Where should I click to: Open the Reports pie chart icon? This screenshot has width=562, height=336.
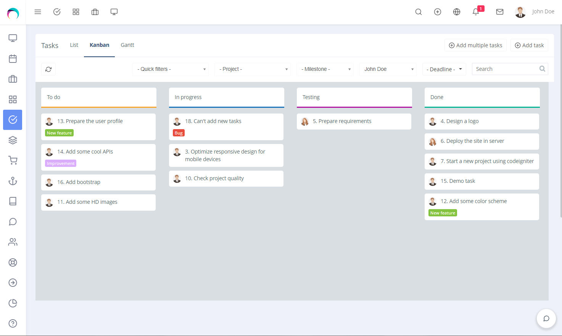[13, 303]
